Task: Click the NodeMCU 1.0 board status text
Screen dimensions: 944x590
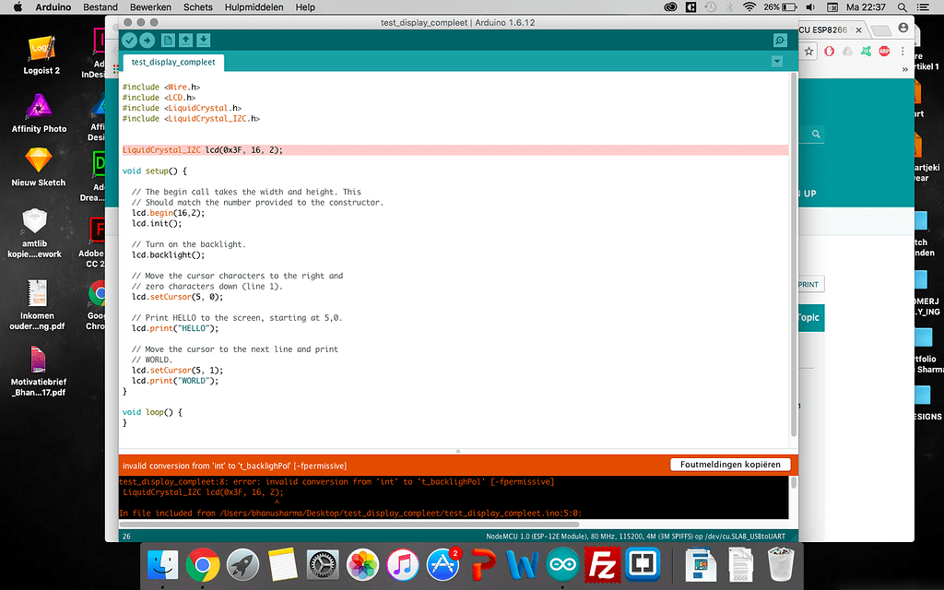Action: tap(635, 536)
